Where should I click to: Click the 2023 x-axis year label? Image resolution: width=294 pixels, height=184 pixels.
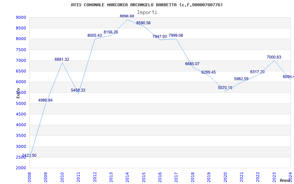point(274,177)
